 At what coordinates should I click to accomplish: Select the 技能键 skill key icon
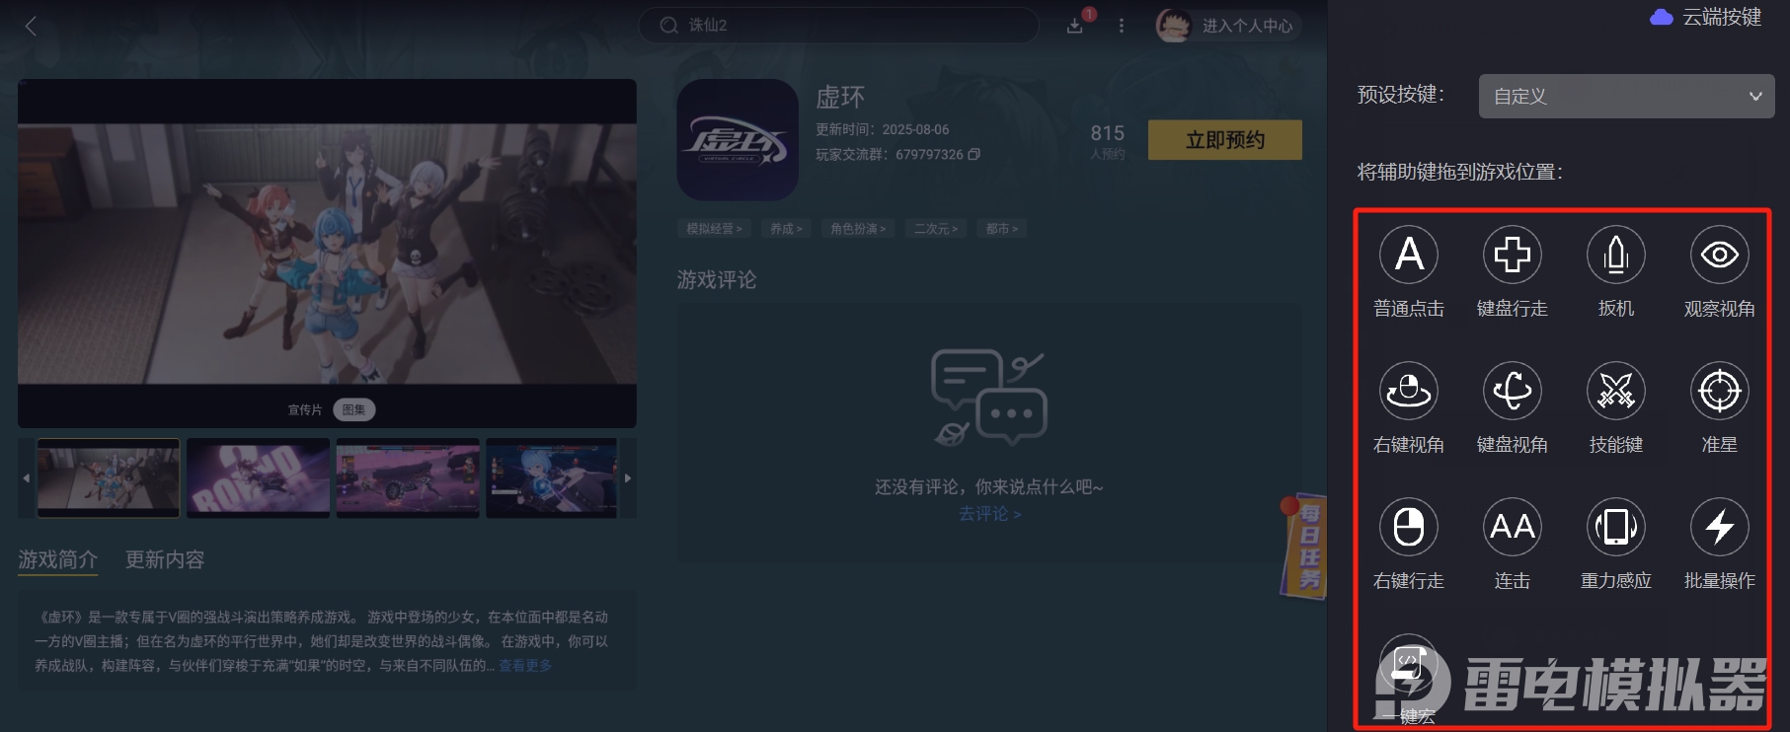1616,391
